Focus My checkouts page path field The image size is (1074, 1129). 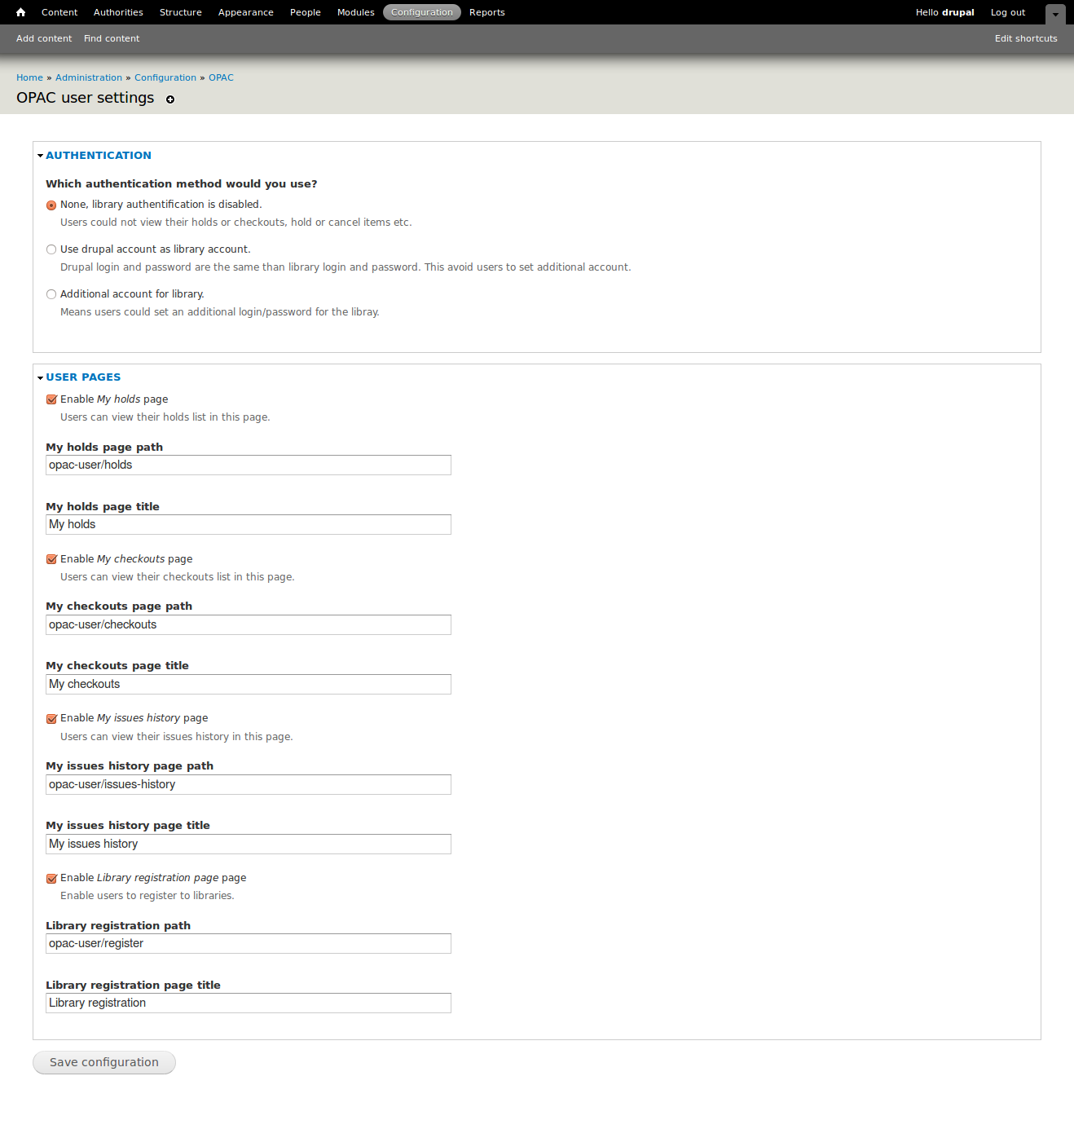[249, 625]
